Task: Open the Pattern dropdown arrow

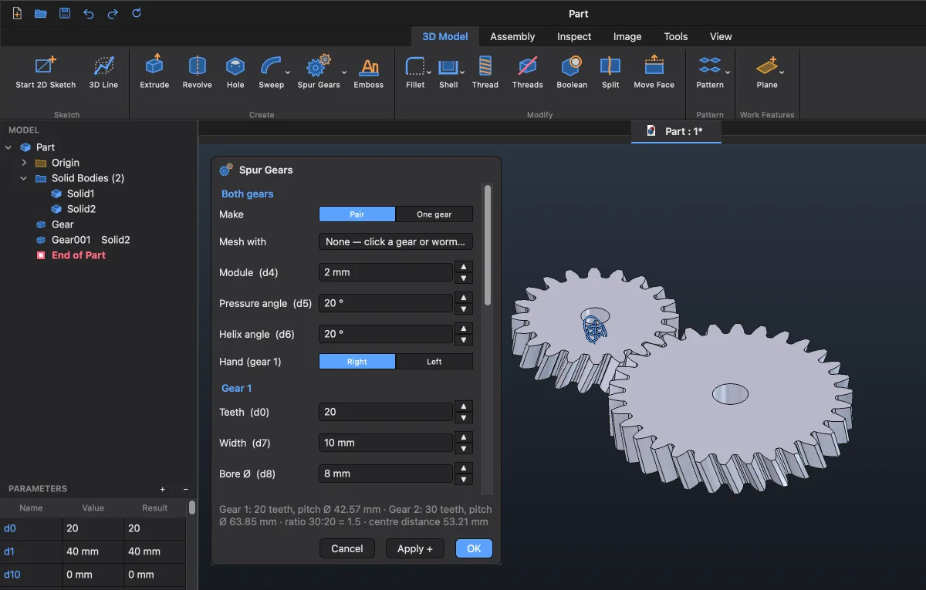Action: pyautogui.click(x=728, y=72)
